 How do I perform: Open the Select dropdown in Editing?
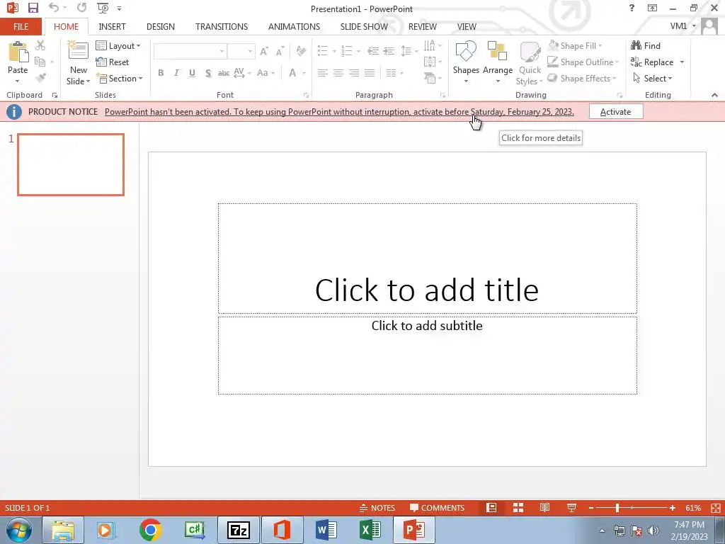pyautogui.click(x=652, y=78)
